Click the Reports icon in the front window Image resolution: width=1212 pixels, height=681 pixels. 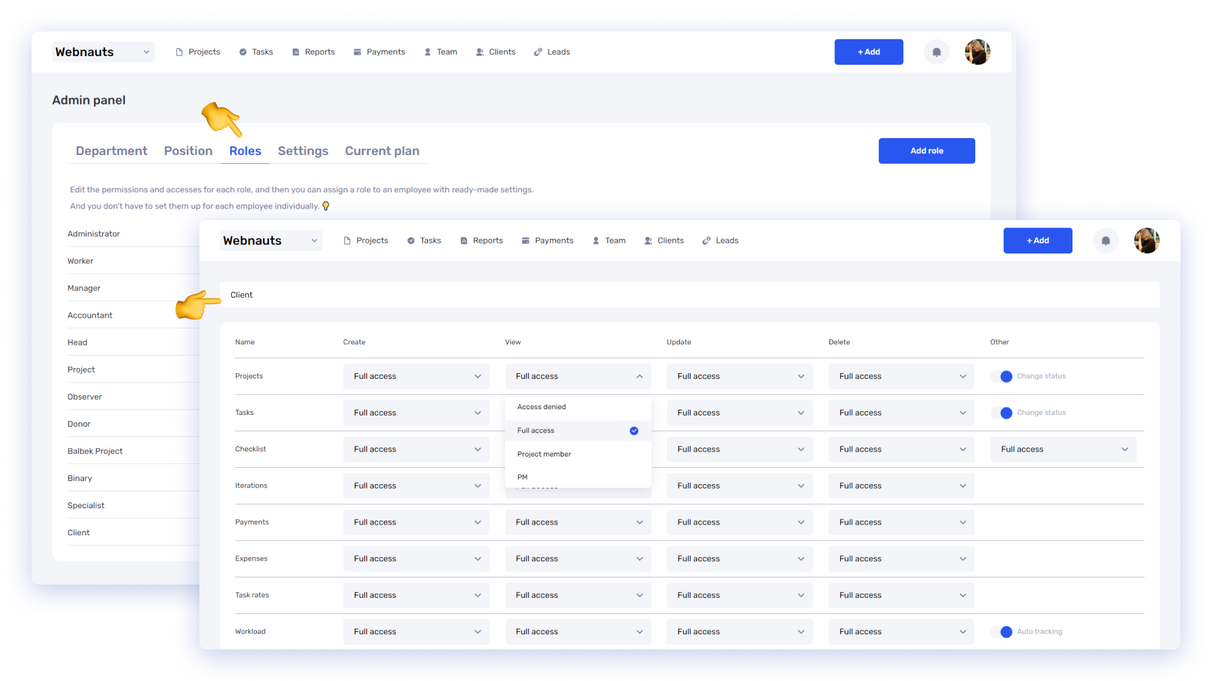[464, 240]
